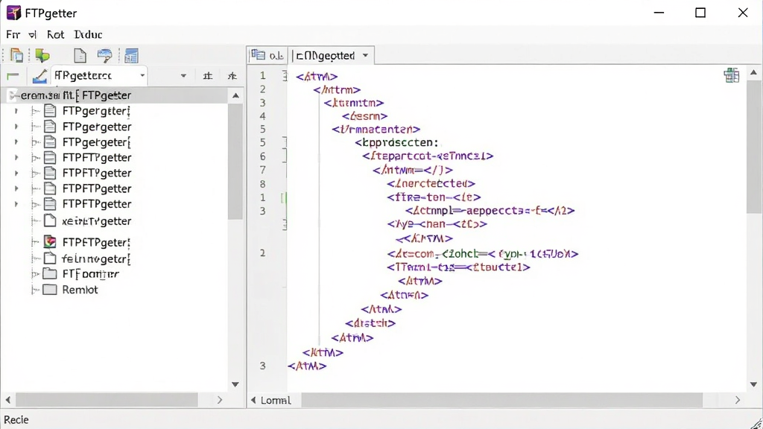The image size is (763, 429).
Task: Select the feinngetar[ tree item
Action: point(96,258)
